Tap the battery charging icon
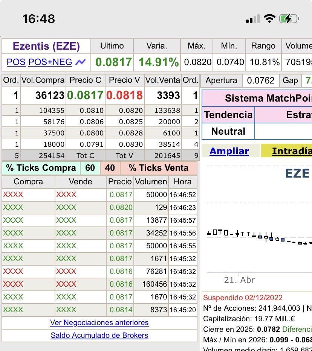Screen dimensions: 312x351 pyautogui.click(x=289, y=19)
